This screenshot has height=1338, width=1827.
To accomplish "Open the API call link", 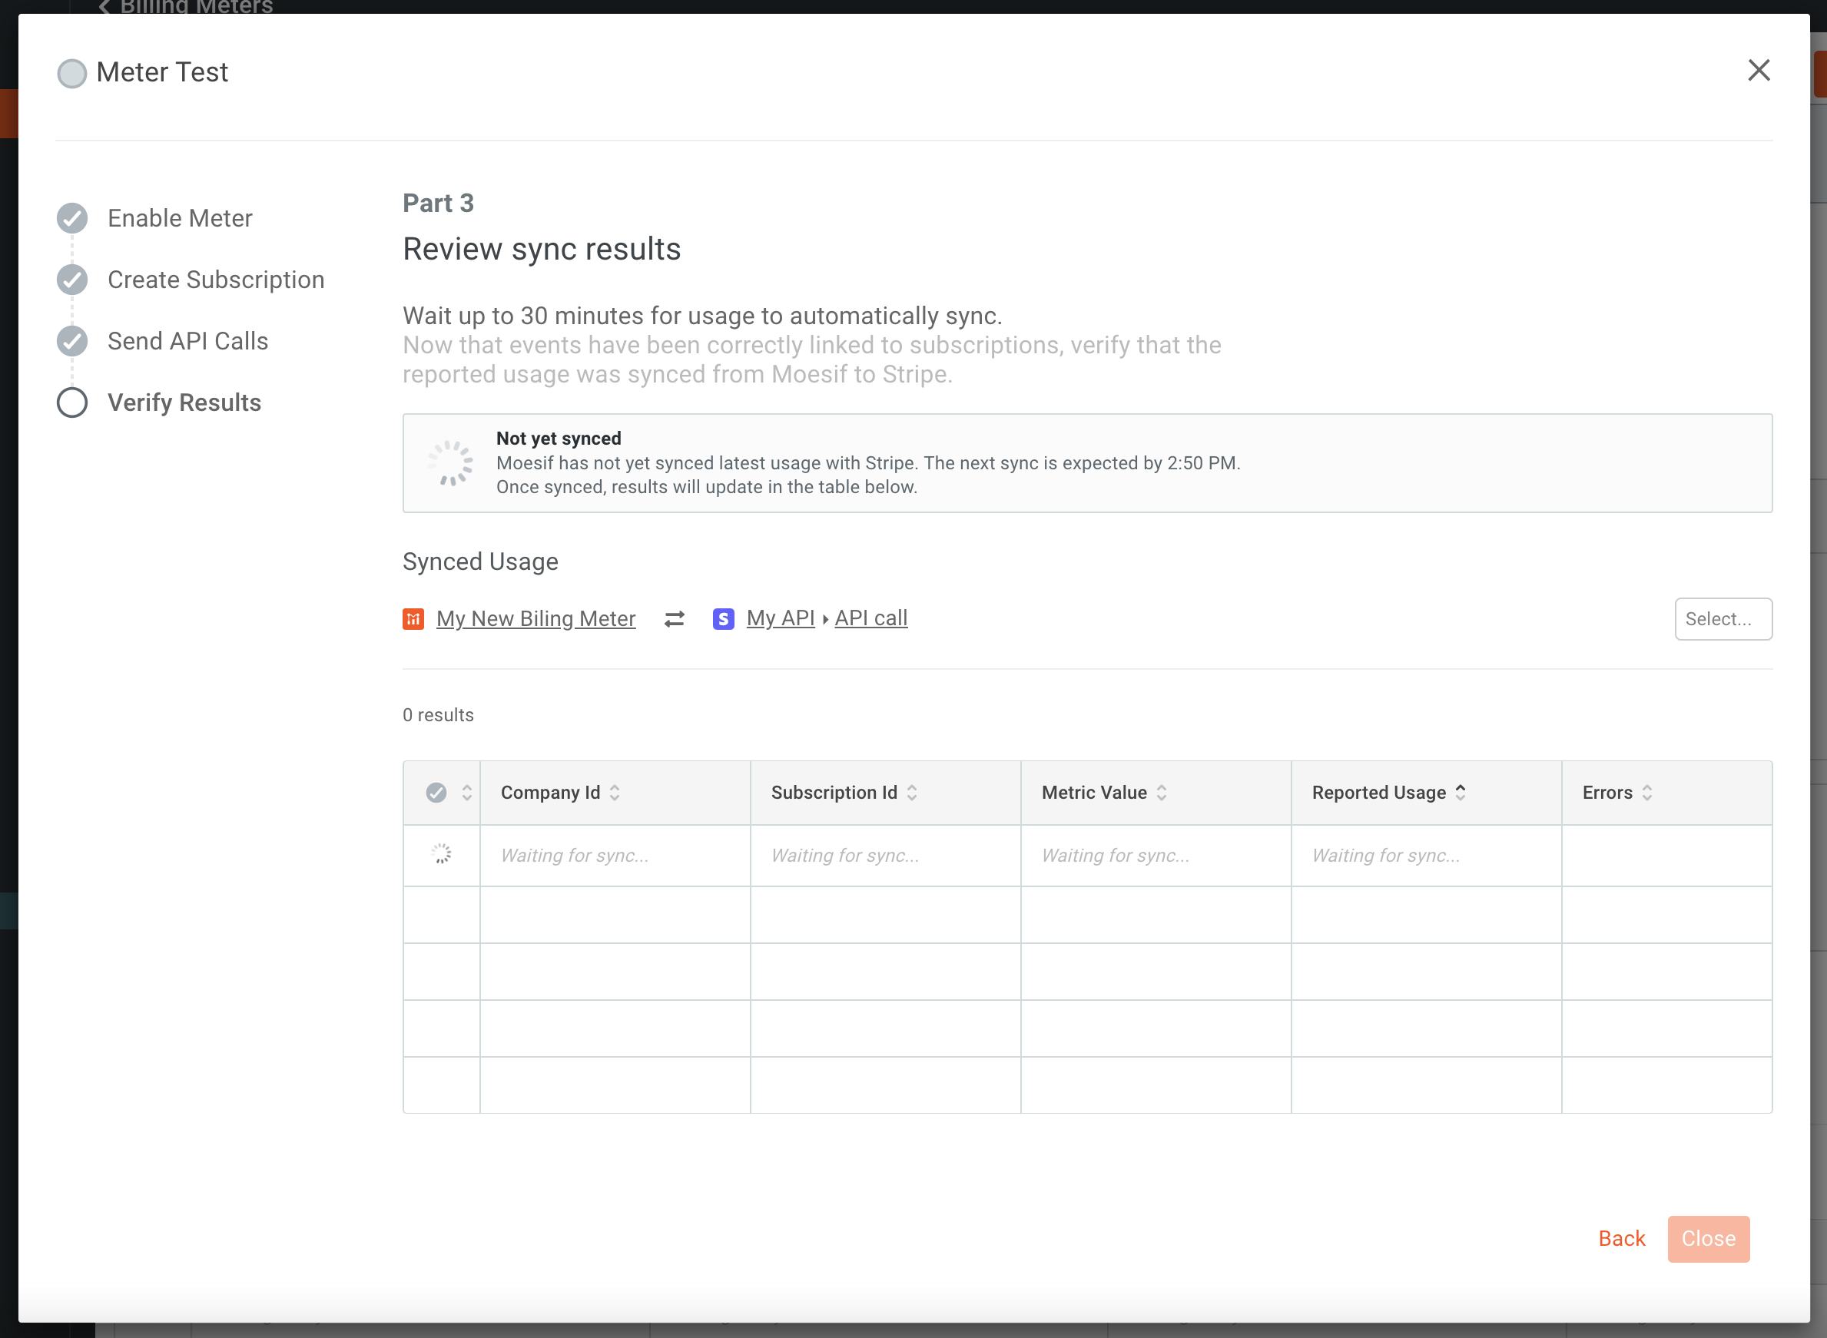I will click(871, 618).
